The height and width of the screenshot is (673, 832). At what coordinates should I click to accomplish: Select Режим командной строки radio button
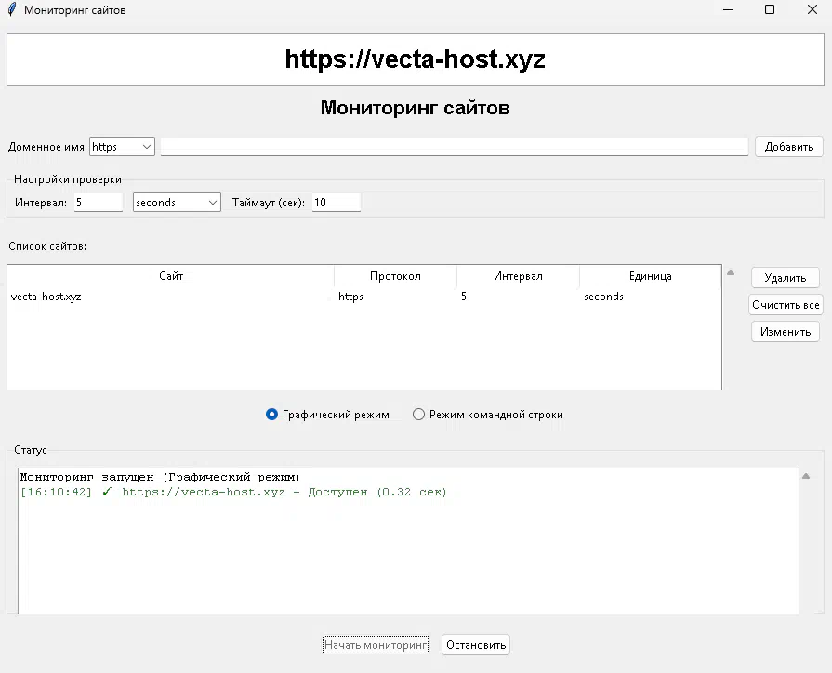[x=419, y=415]
